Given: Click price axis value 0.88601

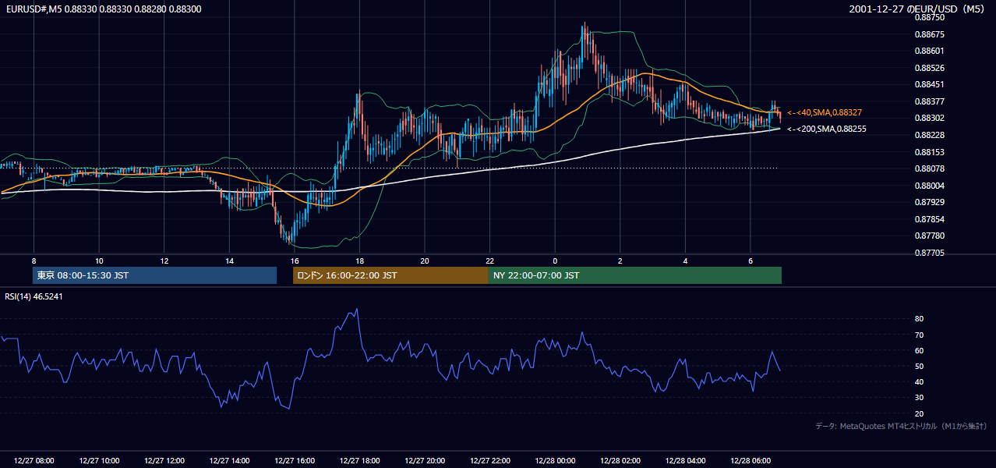Looking at the screenshot, I should pyautogui.click(x=930, y=51).
